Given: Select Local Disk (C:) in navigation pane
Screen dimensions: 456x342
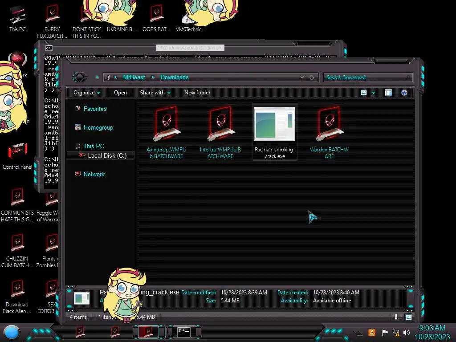Looking at the screenshot, I should 101,155.
